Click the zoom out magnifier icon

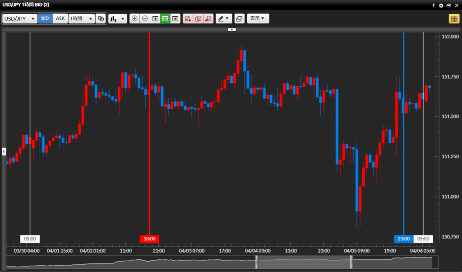[x=145, y=19]
